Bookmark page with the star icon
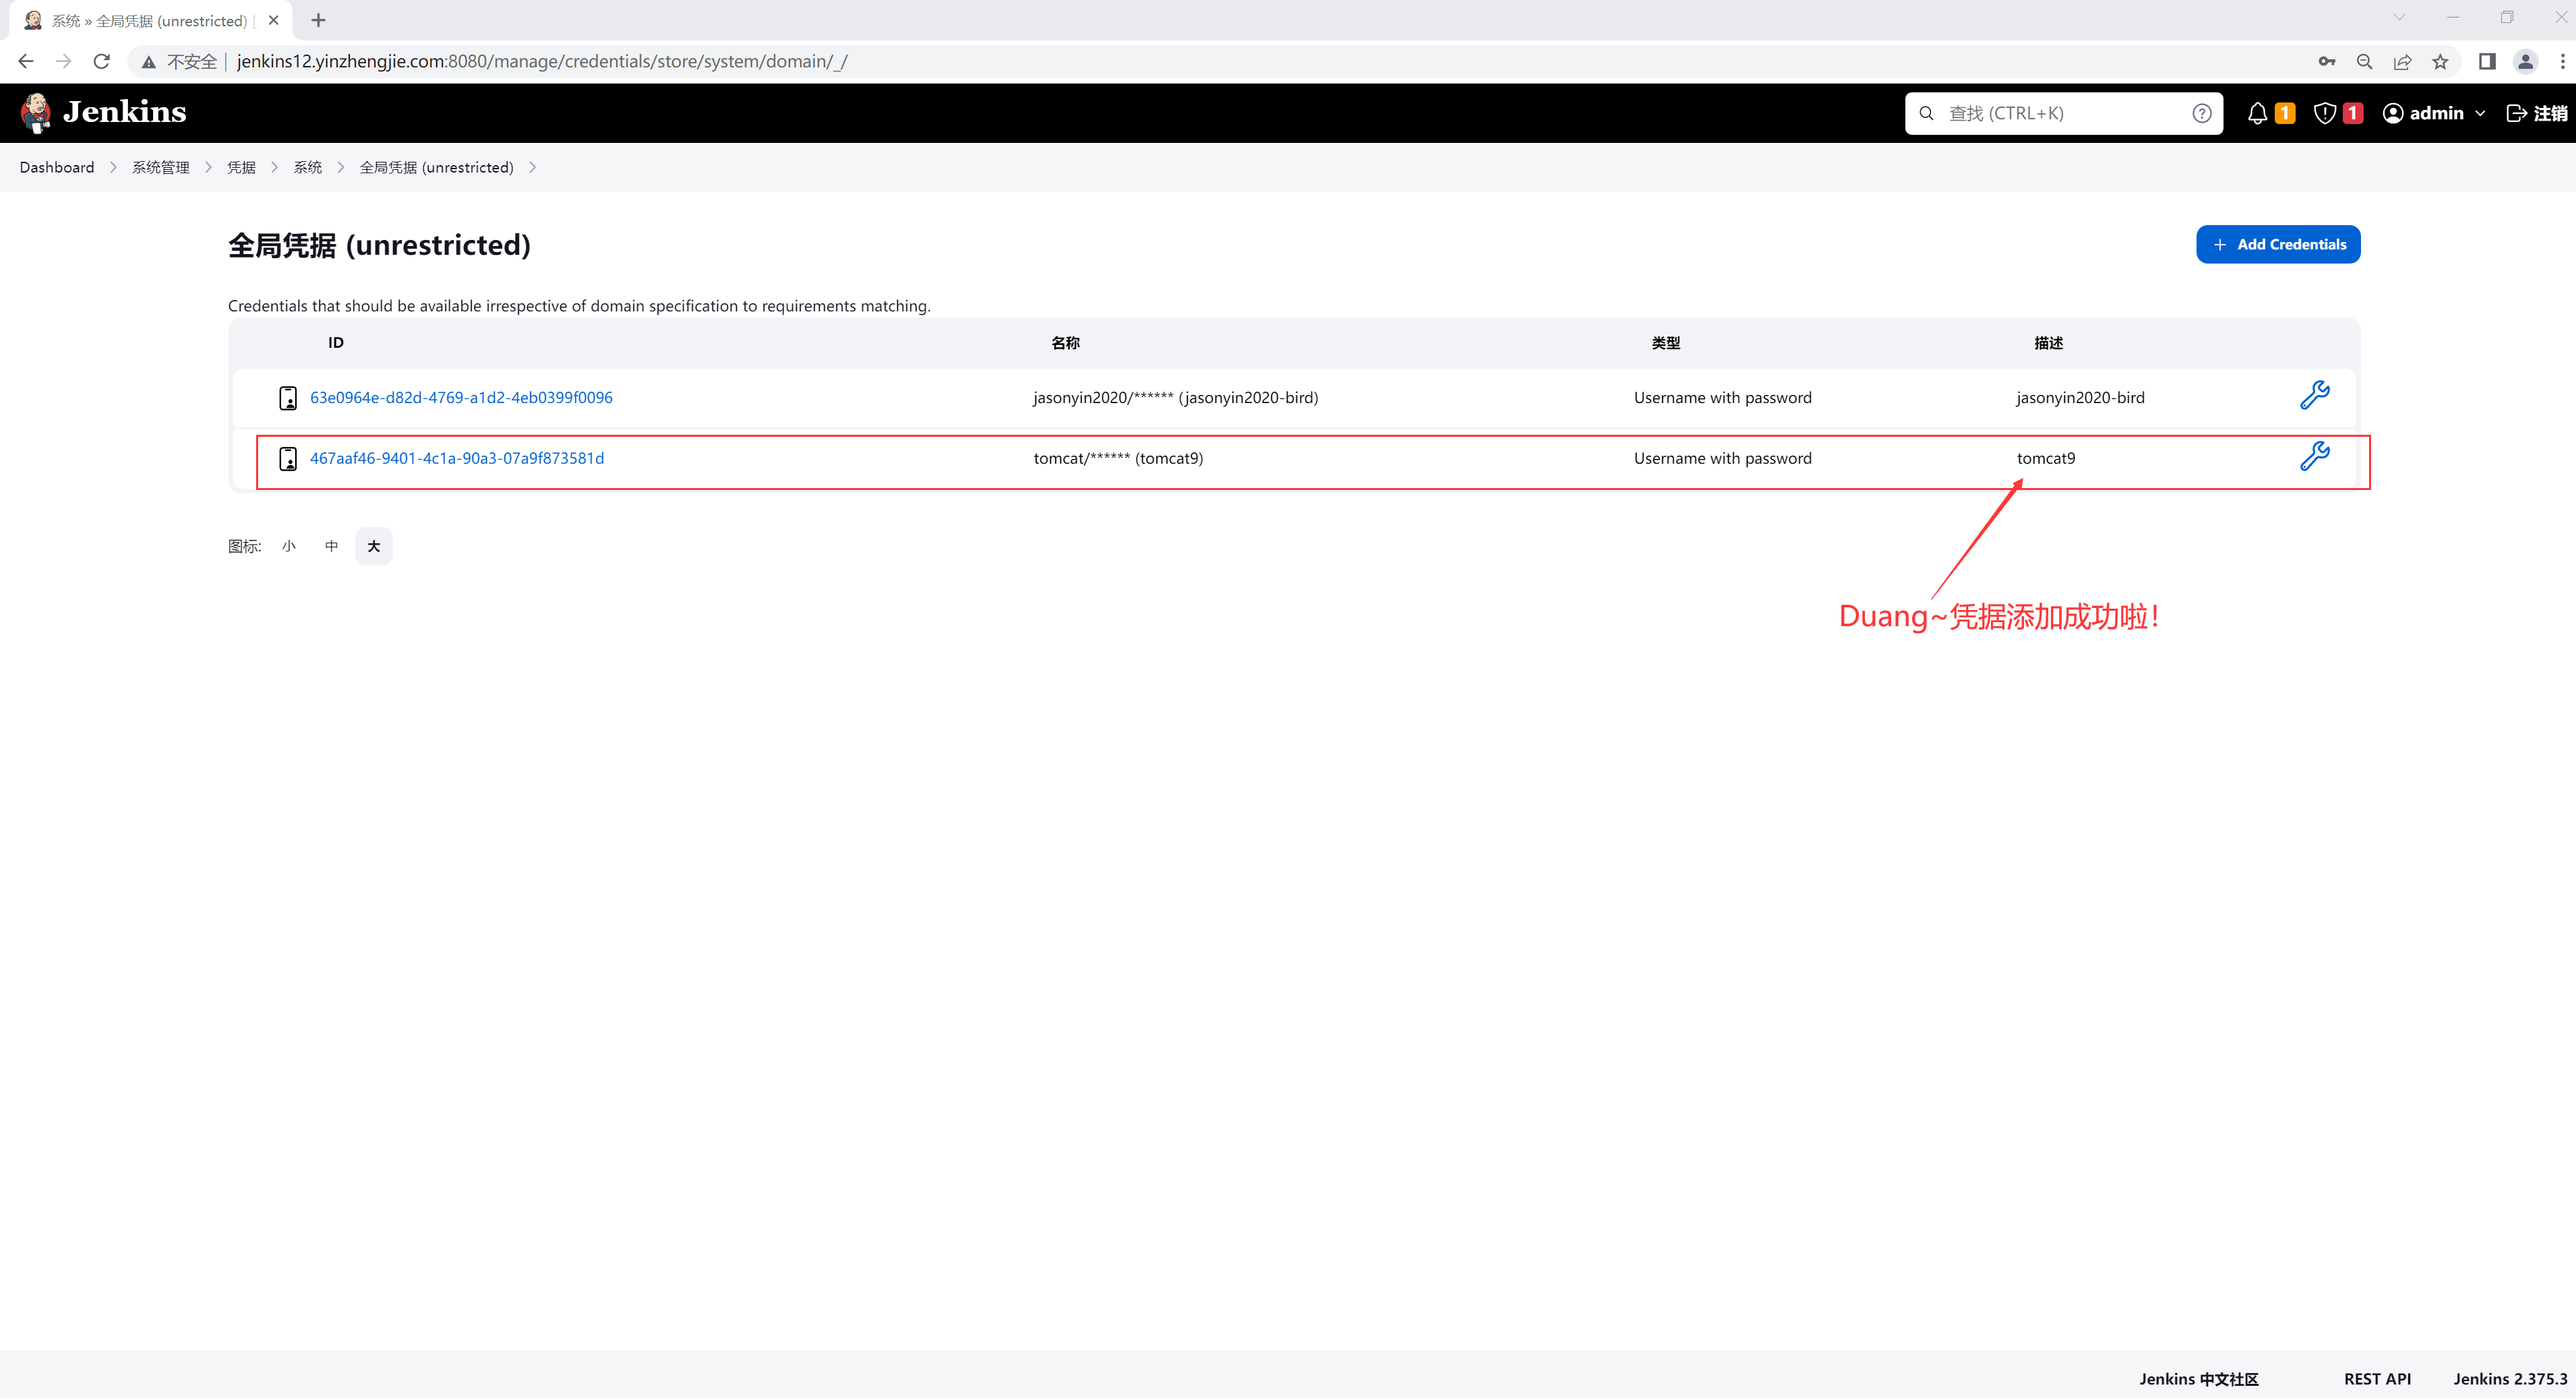Image resolution: width=2576 pixels, height=1398 pixels. [x=2440, y=62]
